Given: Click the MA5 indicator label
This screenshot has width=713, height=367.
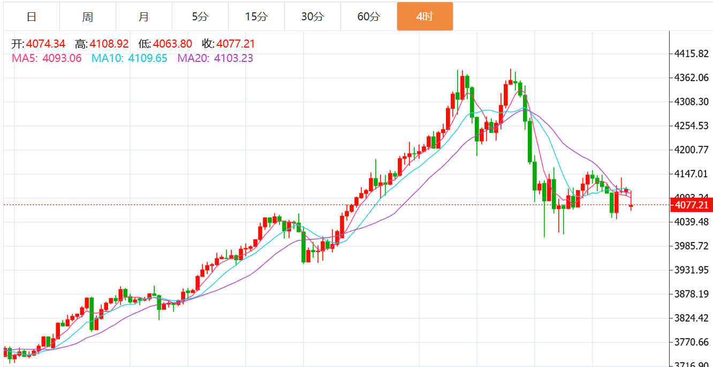Looking at the screenshot, I should coord(47,58).
